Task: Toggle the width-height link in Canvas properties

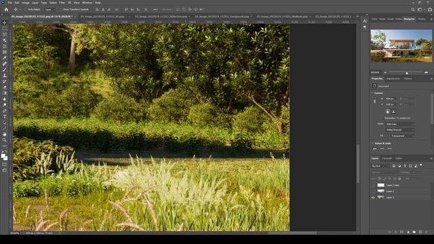Action: (375, 102)
